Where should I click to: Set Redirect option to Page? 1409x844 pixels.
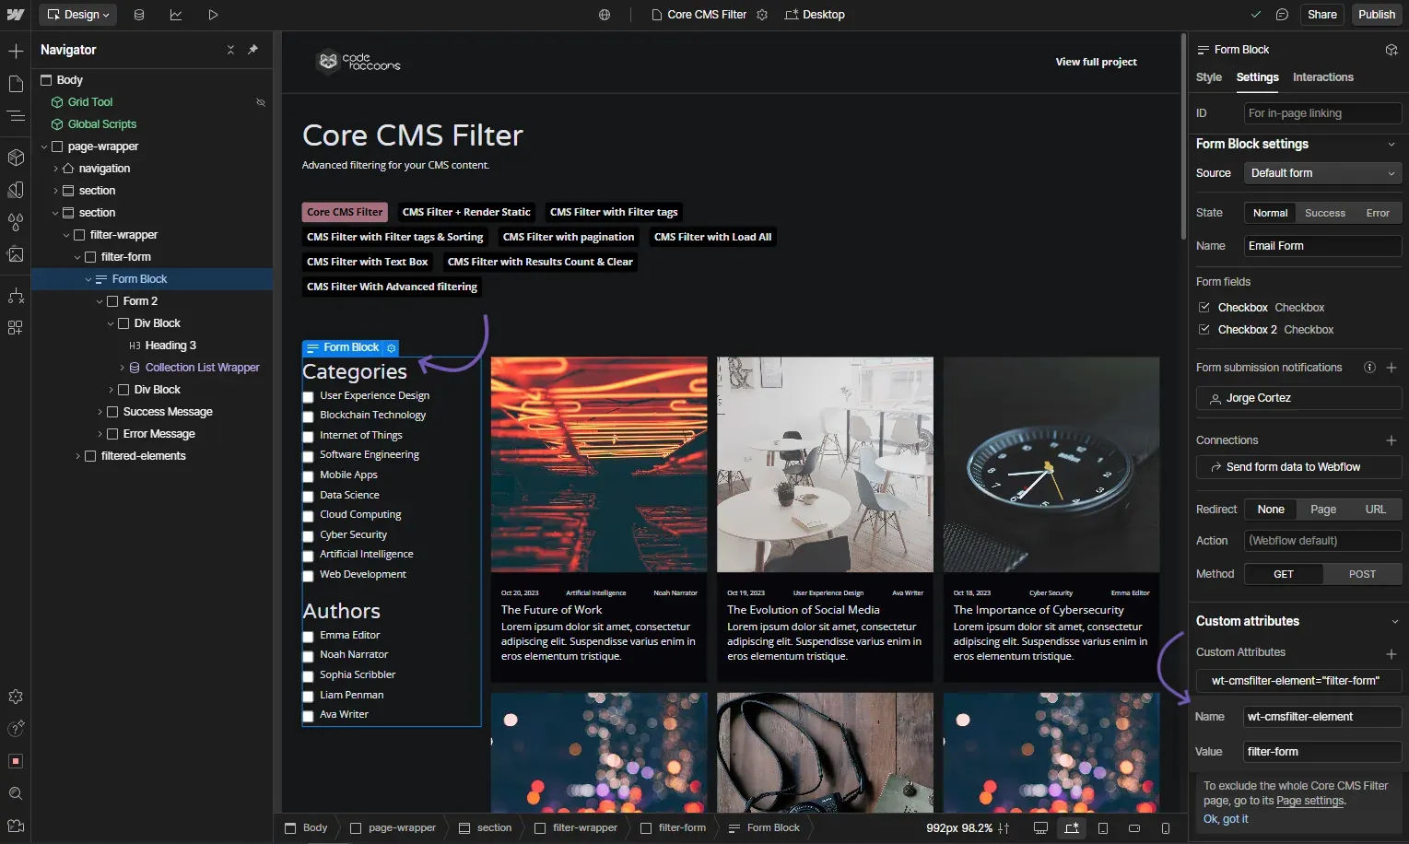(x=1323, y=510)
